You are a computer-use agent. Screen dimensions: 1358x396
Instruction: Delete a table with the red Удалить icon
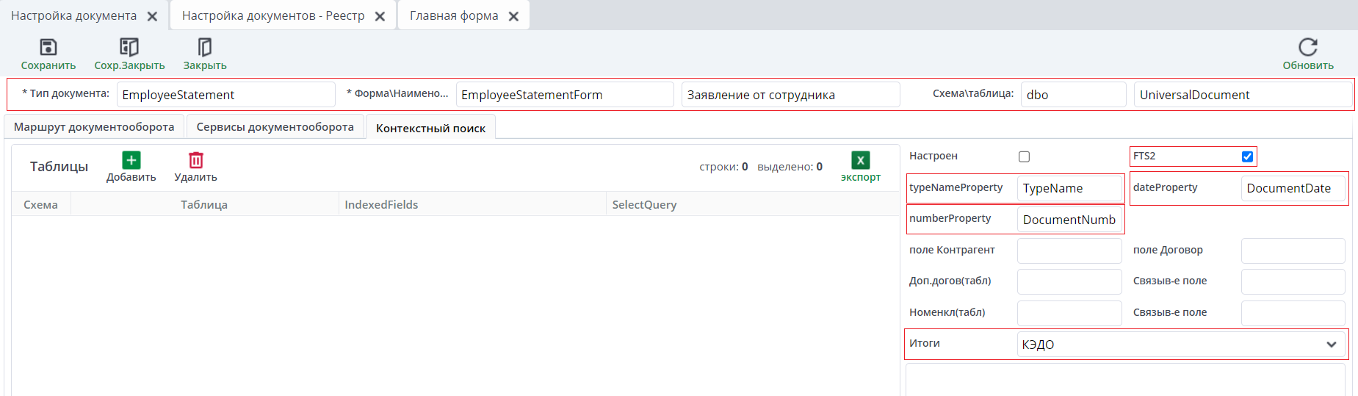point(196,160)
